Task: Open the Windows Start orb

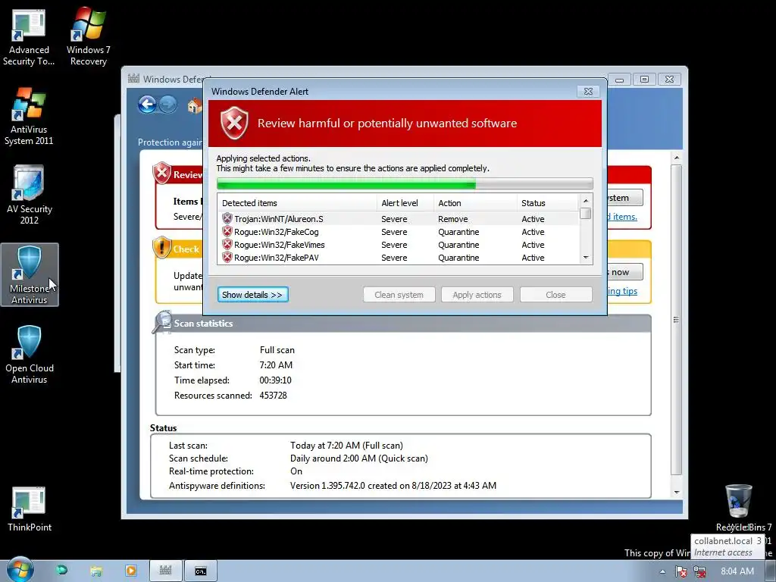Action: coord(20,570)
